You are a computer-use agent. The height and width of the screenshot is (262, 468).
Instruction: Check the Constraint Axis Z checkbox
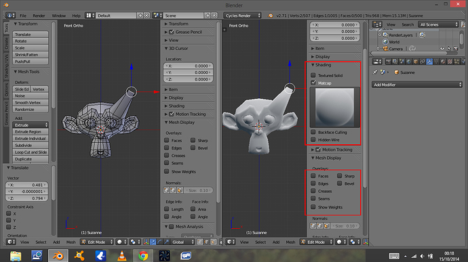coord(9,227)
